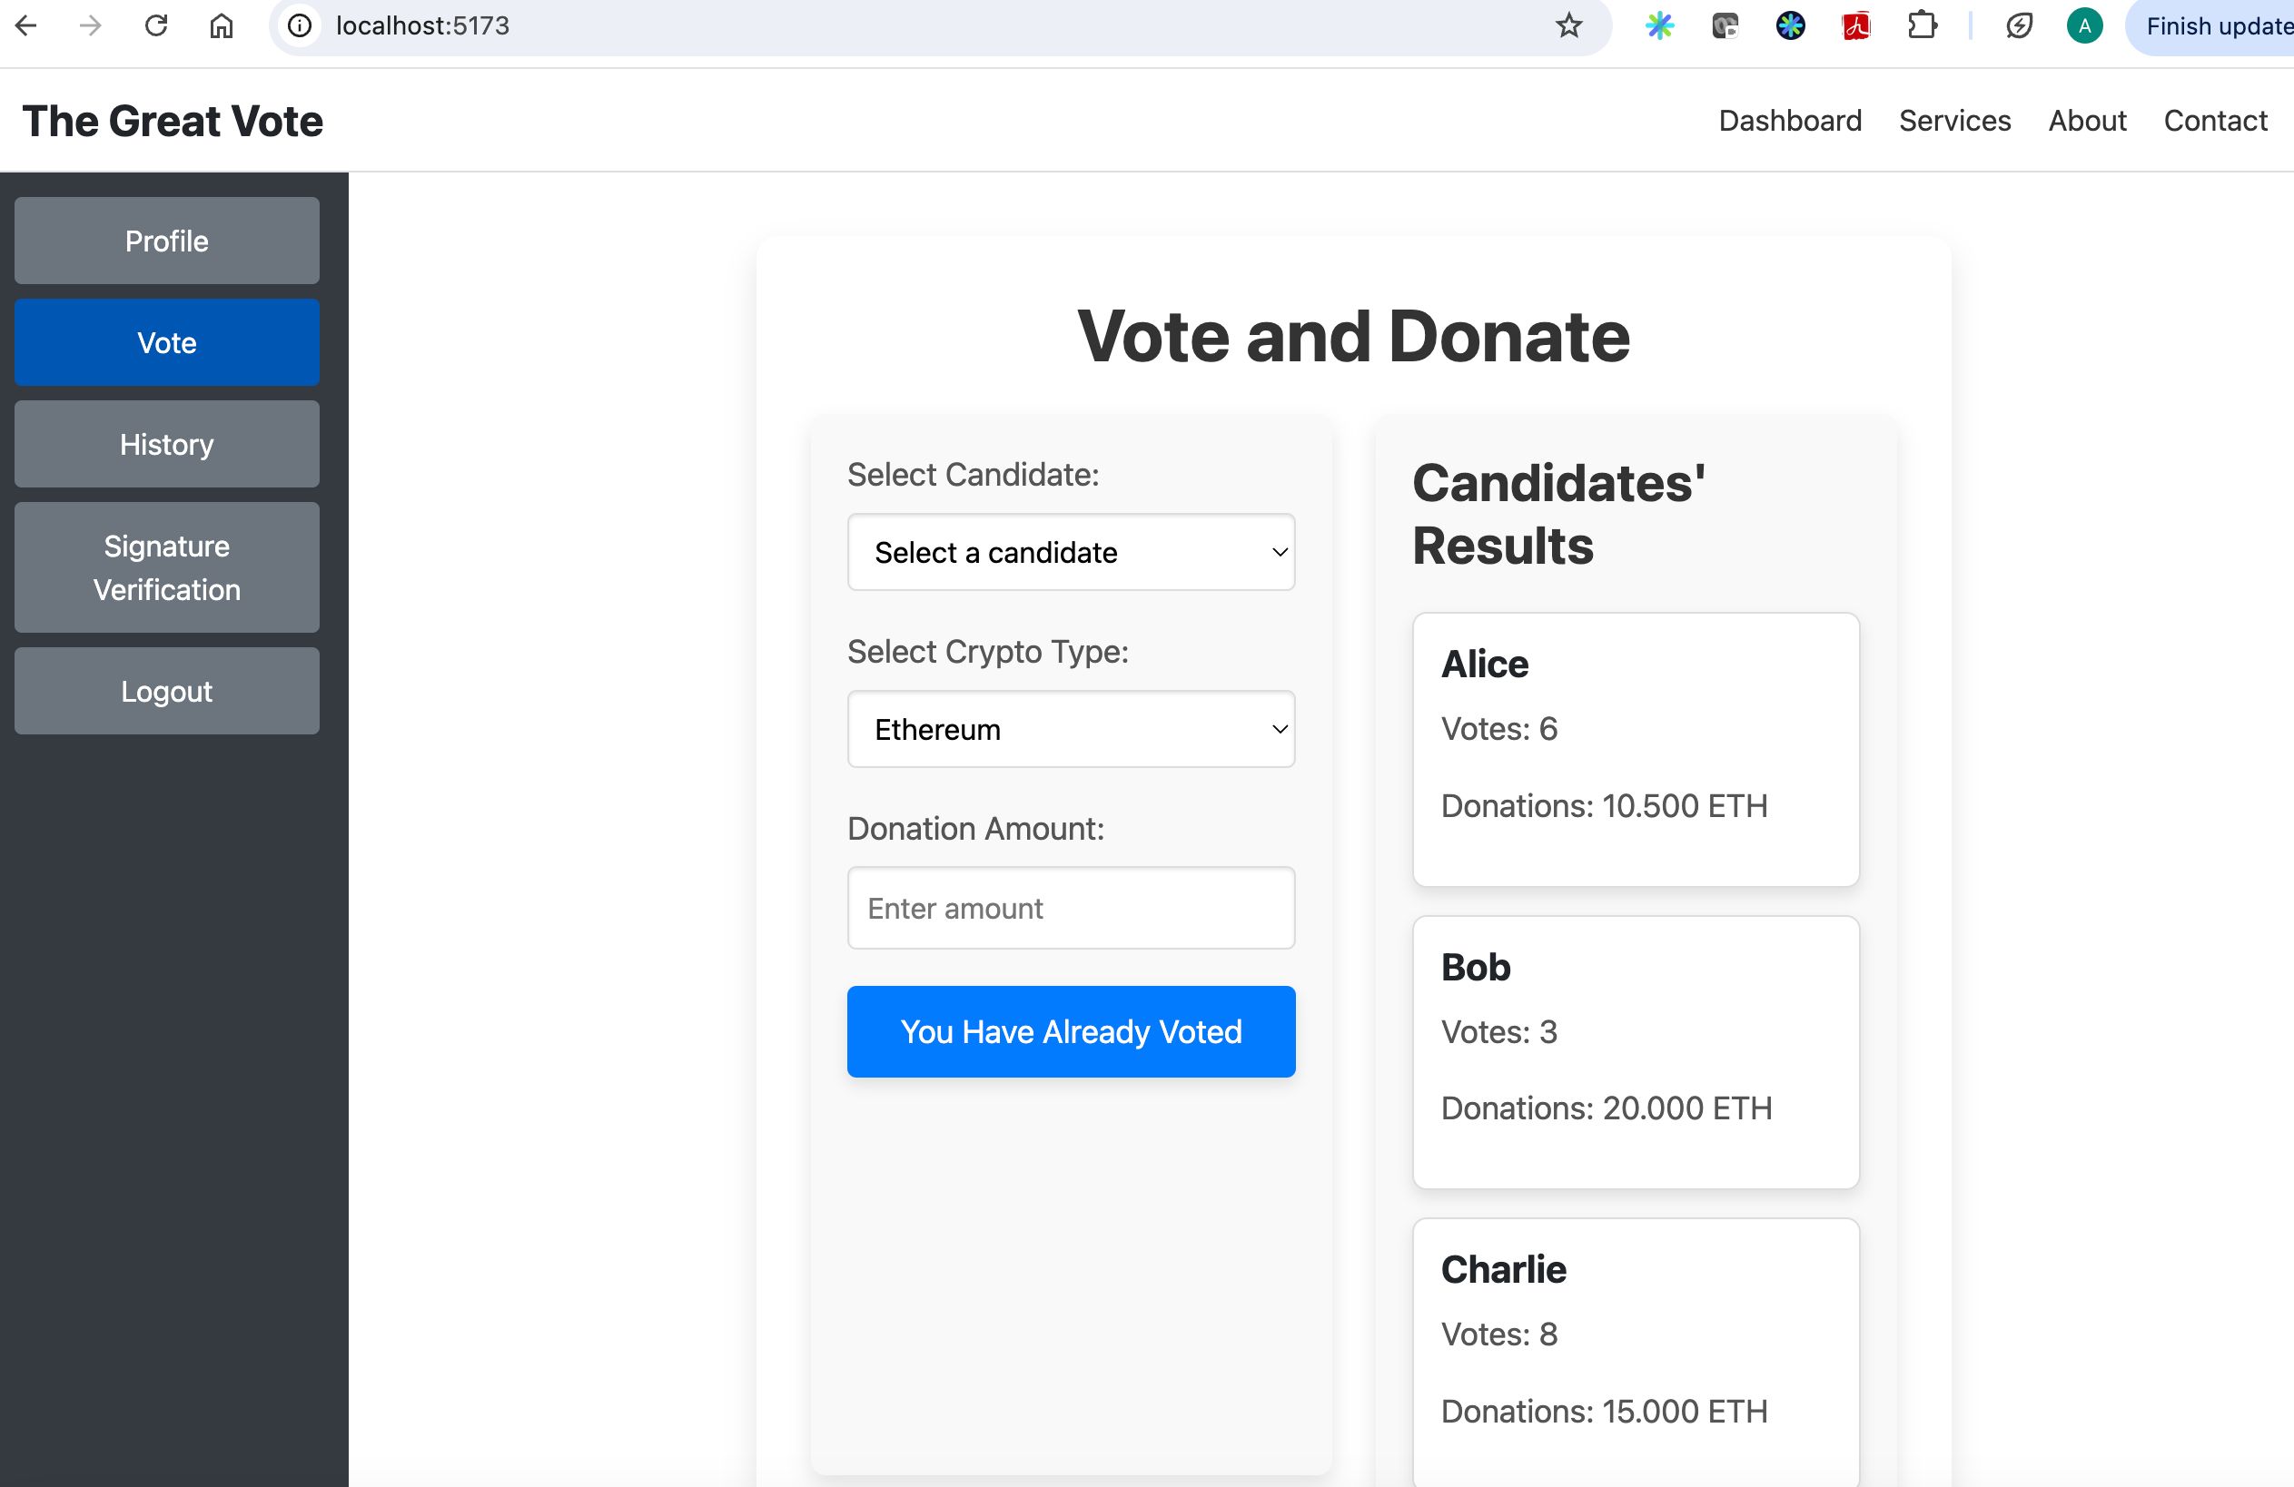Click the You Have Already Voted button
This screenshot has width=2294, height=1487.
coord(1070,1031)
